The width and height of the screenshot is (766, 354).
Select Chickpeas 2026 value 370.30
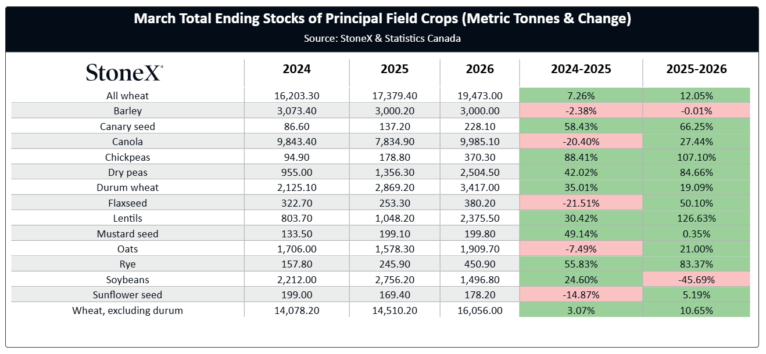[x=479, y=157]
